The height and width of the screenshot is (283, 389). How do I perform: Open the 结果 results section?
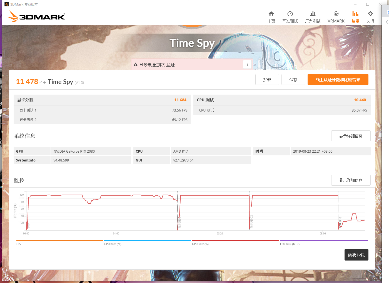coord(355,17)
